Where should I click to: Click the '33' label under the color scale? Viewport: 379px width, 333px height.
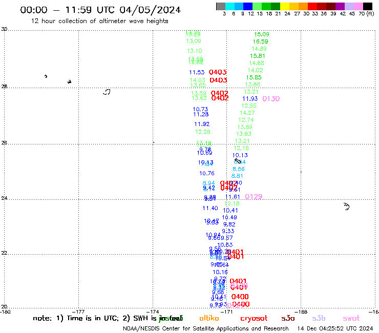tap(315, 13)
